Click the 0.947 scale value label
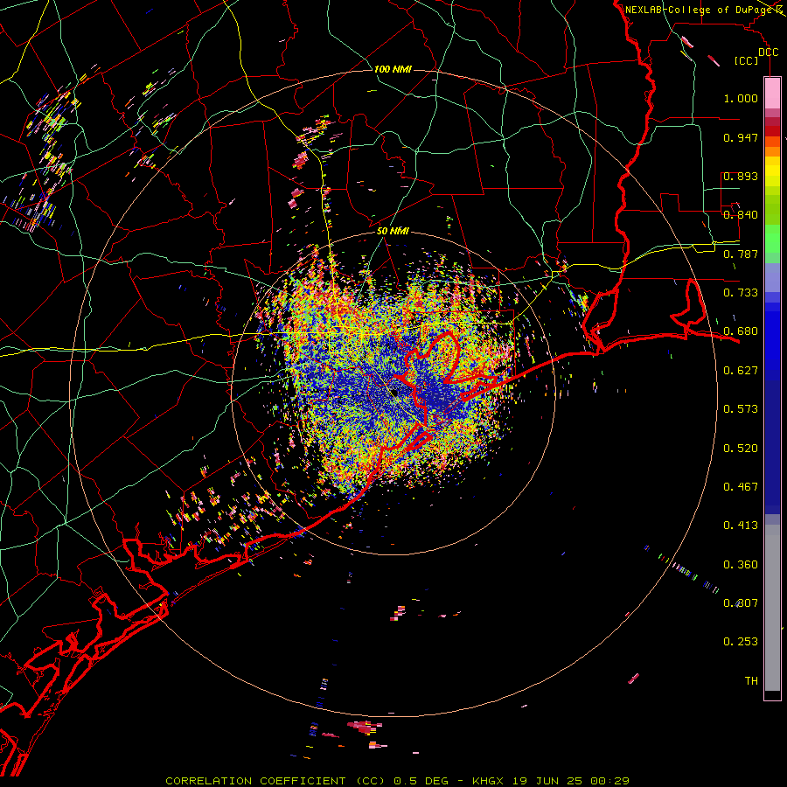The width and height of the screenshot is (787, 787). (741, 137)
